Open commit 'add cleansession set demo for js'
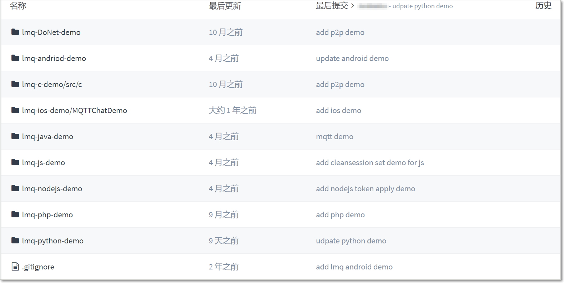Image resolution: width=564 pixels, height=283 pixels. pos(370,163)
